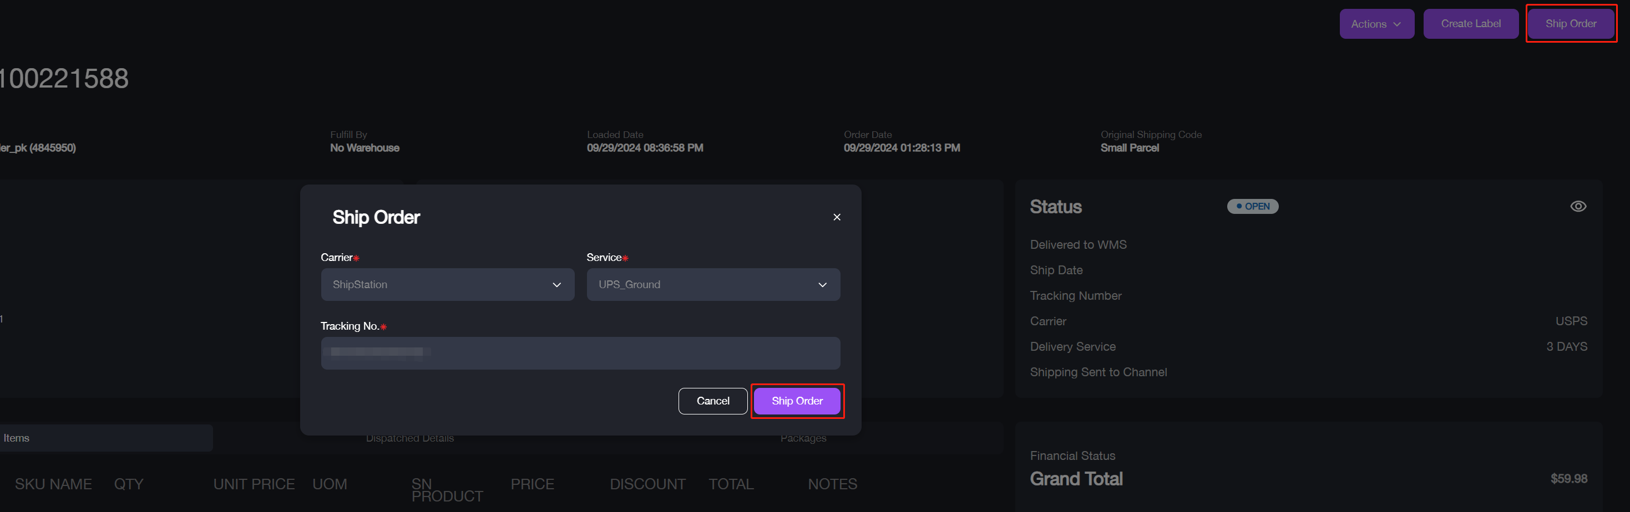Screen dimensions: 1630x512
Task: Click the seller_pk (4845950) link
Action: tap(38, 147)
